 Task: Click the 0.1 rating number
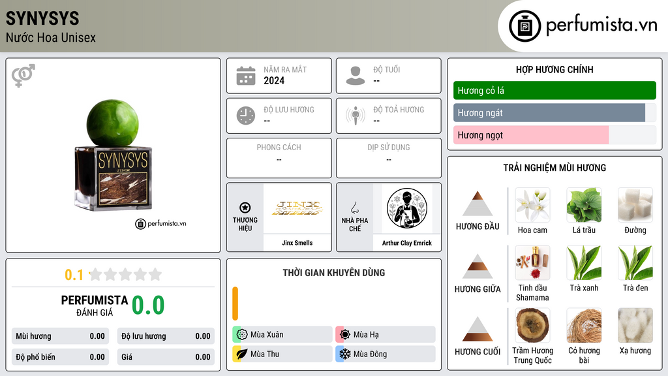pos(74,275)
